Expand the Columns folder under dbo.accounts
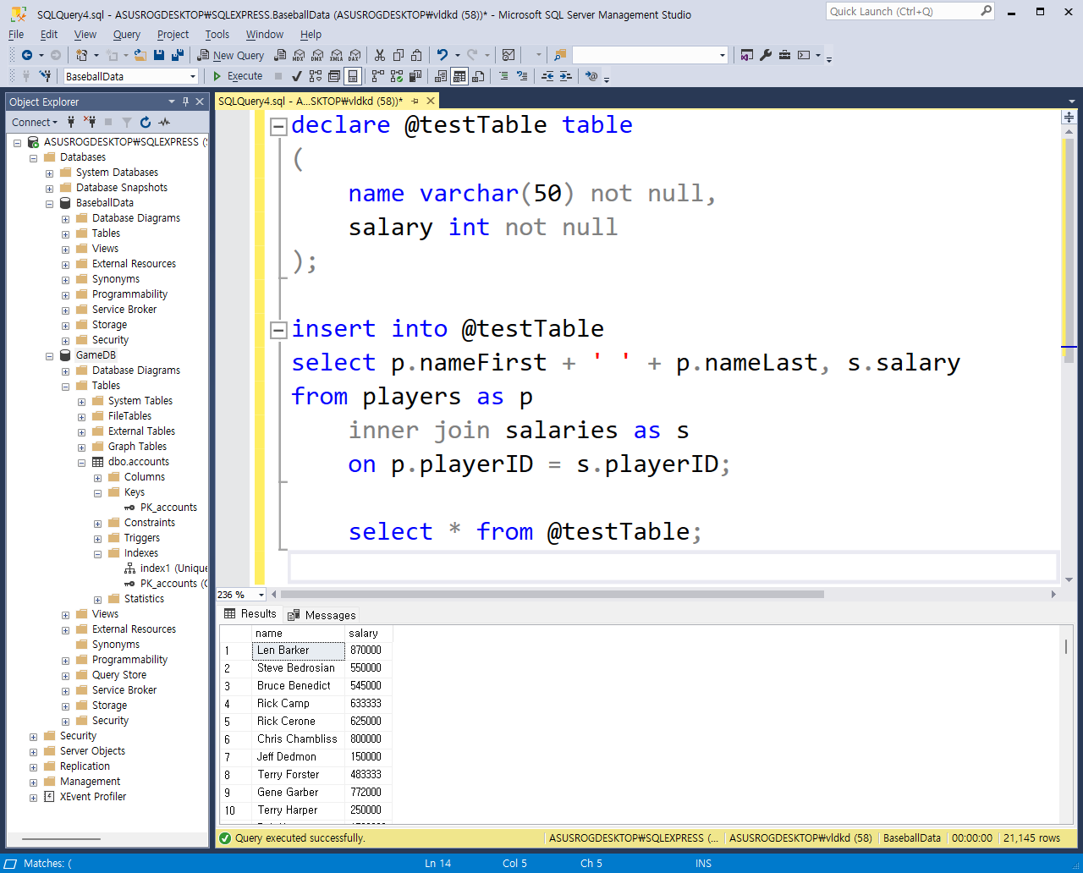The height and width of the screenshot is (873, 1083). [97, 477]
